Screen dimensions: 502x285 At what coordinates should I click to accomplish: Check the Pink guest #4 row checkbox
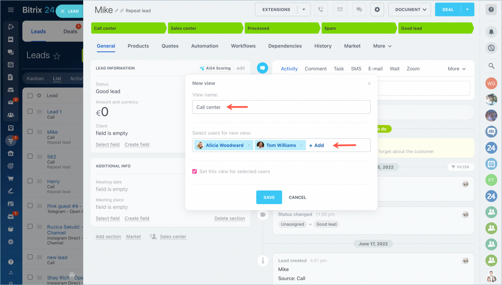[30, 206]
